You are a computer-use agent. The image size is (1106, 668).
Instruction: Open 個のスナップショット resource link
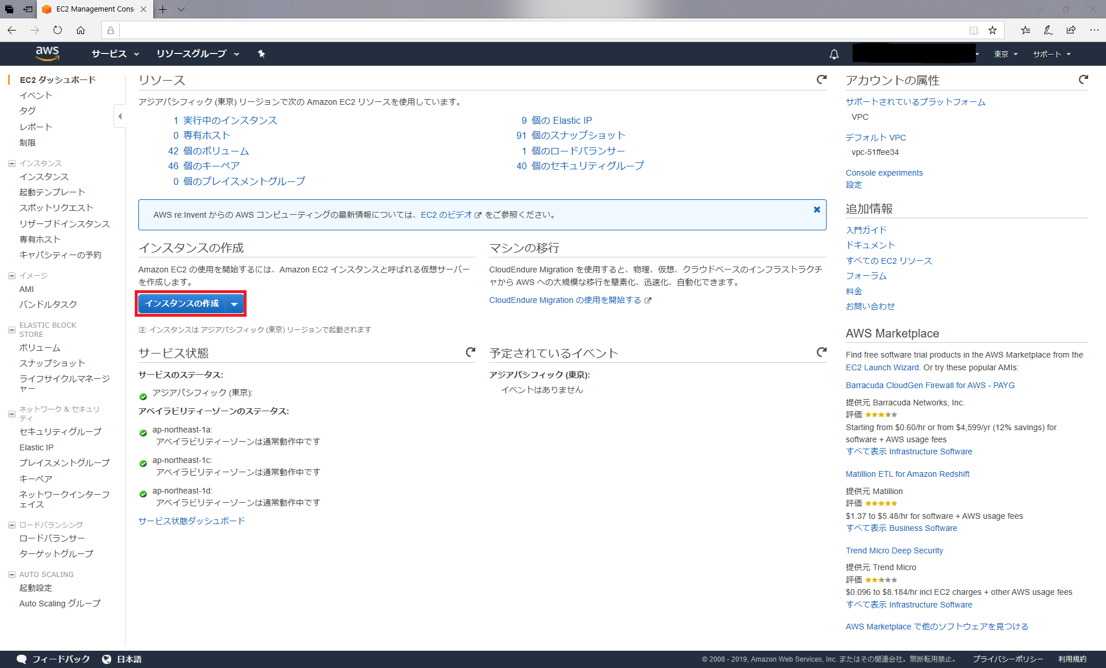pyautogui.click(x=578, y=135)
